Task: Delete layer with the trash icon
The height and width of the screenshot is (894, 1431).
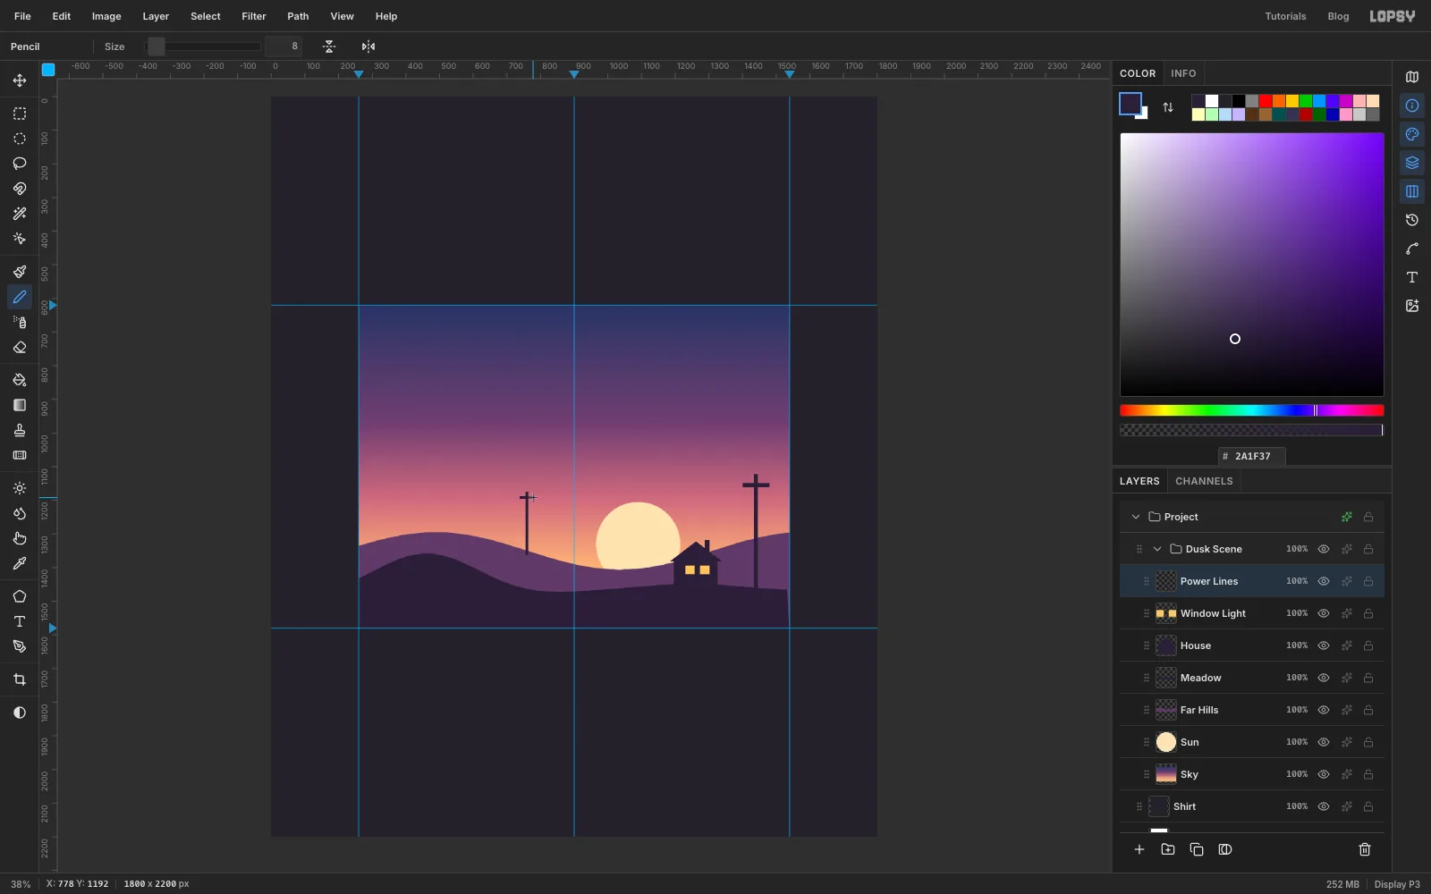Action: [1365, 849]
